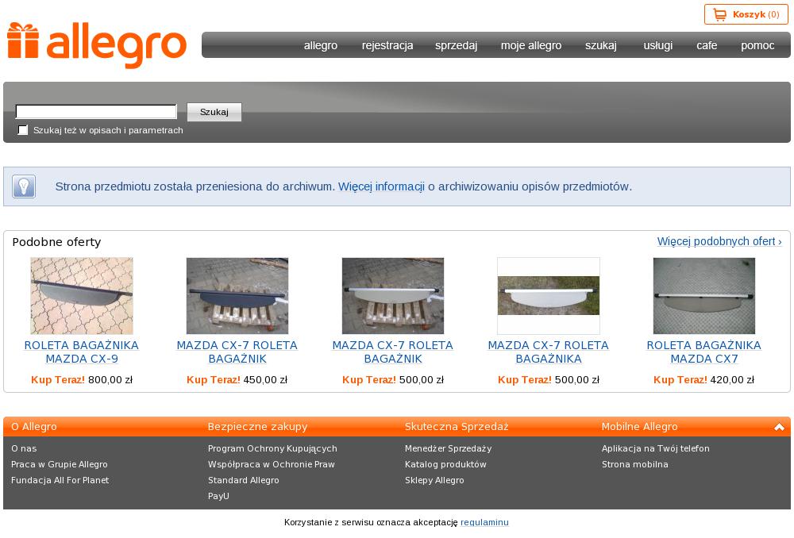Open 'Aplikacja na Twój telefon' link
Screen dimensions: 794x538
coord(656,448)
